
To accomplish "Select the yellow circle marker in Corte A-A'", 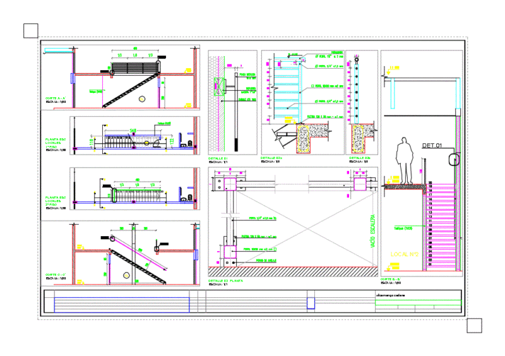I will (x=142, y=99).
